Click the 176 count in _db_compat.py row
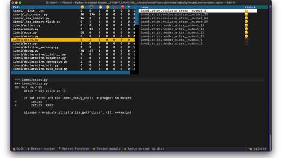 (92, 14)
